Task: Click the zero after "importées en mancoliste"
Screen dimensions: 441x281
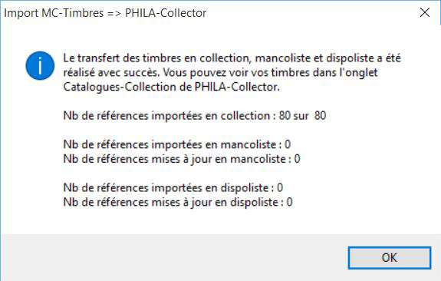Action: (x=288, y=145)
